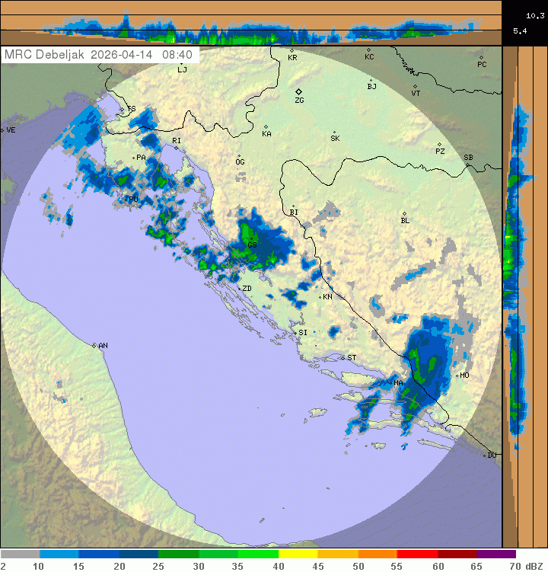The width and height of the screenshot is (548, 572).
Task: Click the ZG city marker diamond
Action: click(x=299, y=91)
